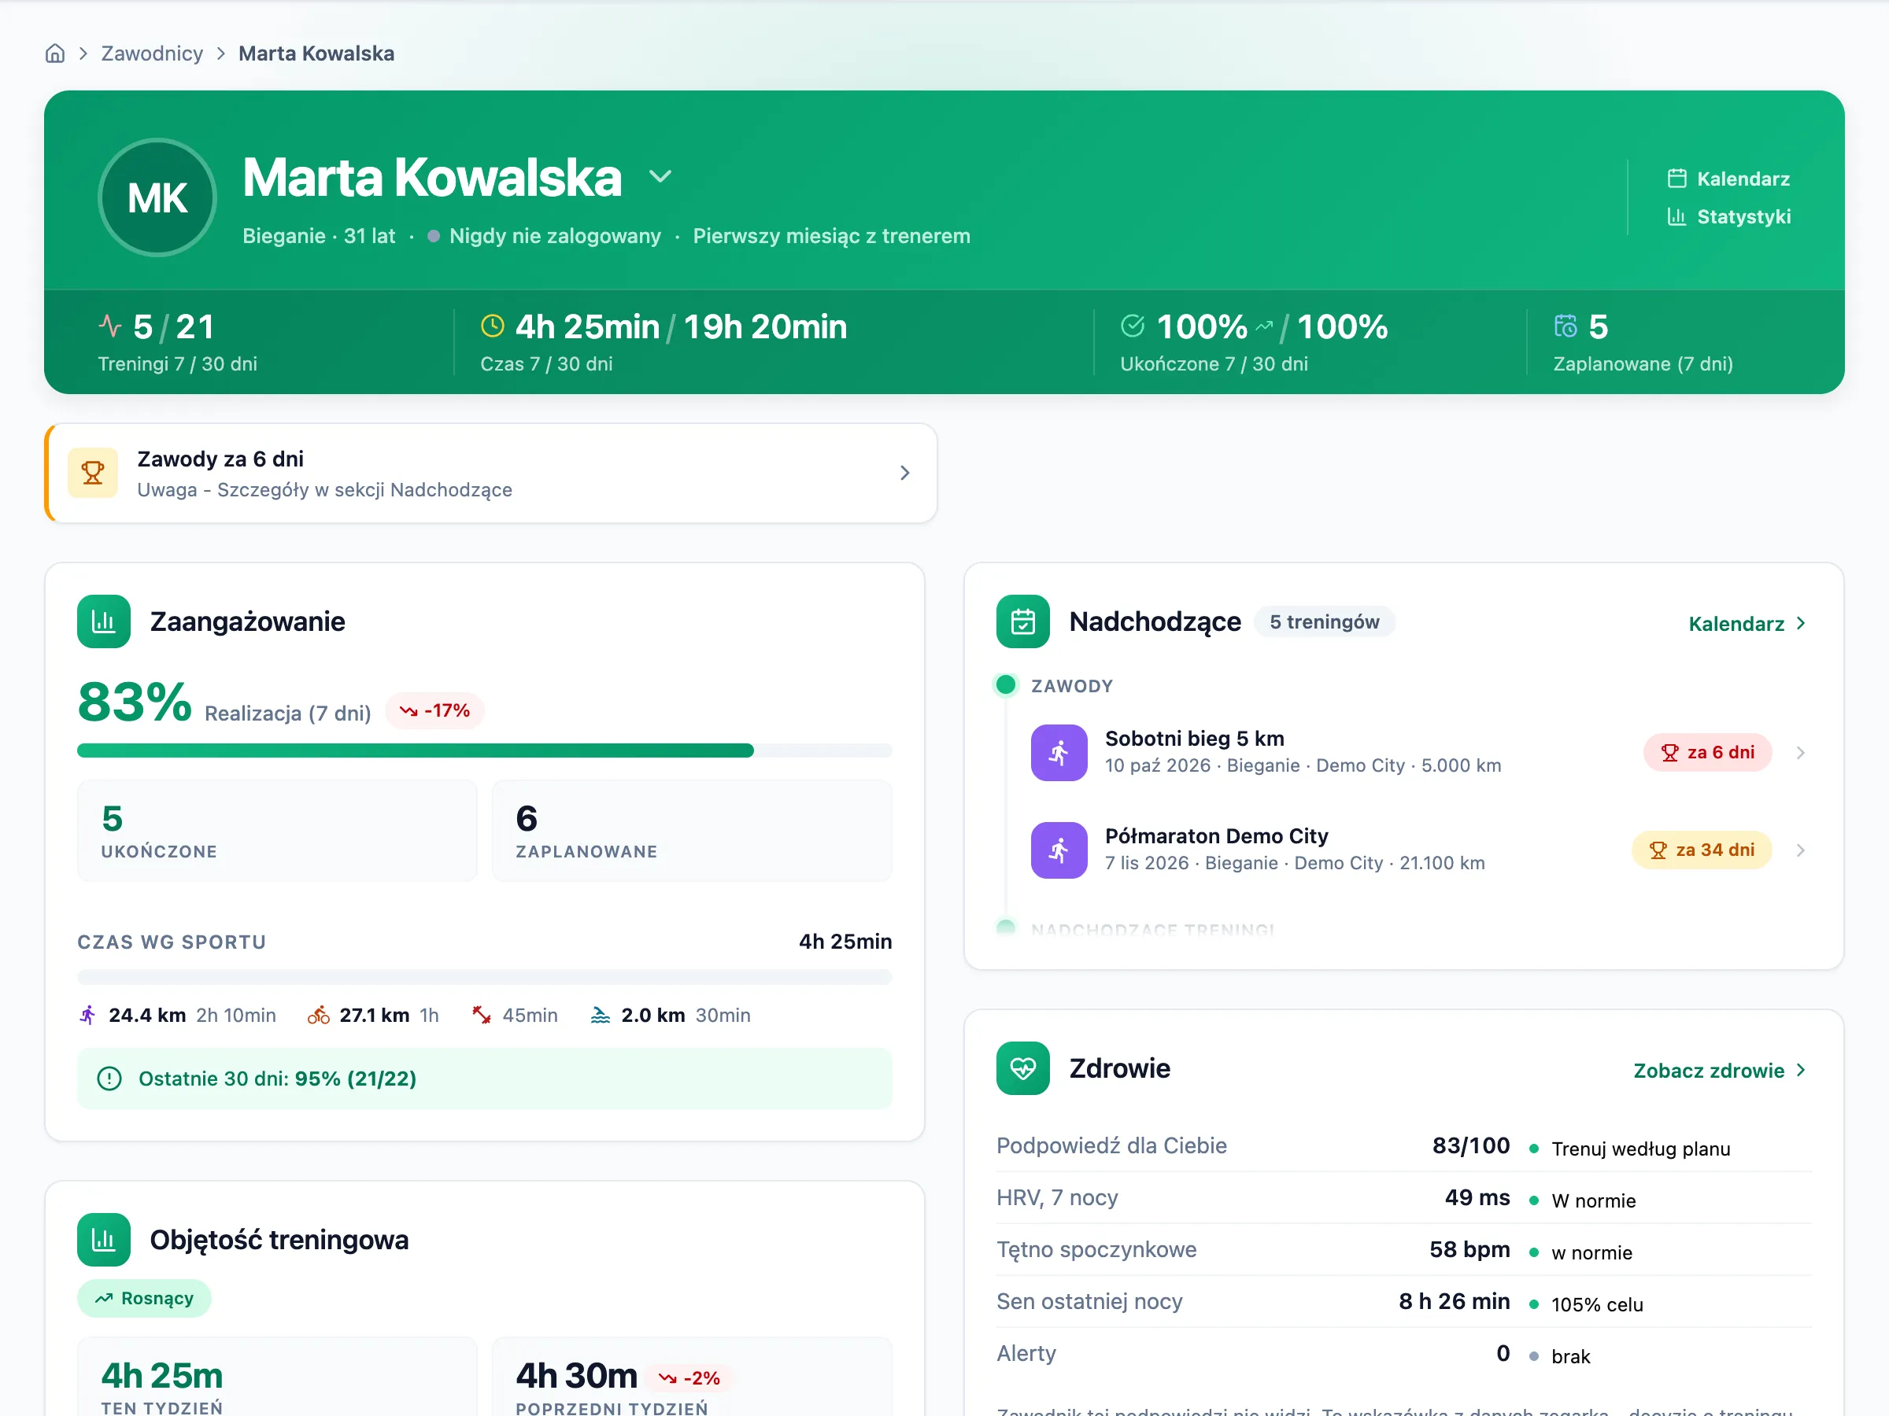The width and height of the screenshot is (1889, 1416).
Task: Click the bar chart icon beside Statystyki
Action: point(1676,217)
